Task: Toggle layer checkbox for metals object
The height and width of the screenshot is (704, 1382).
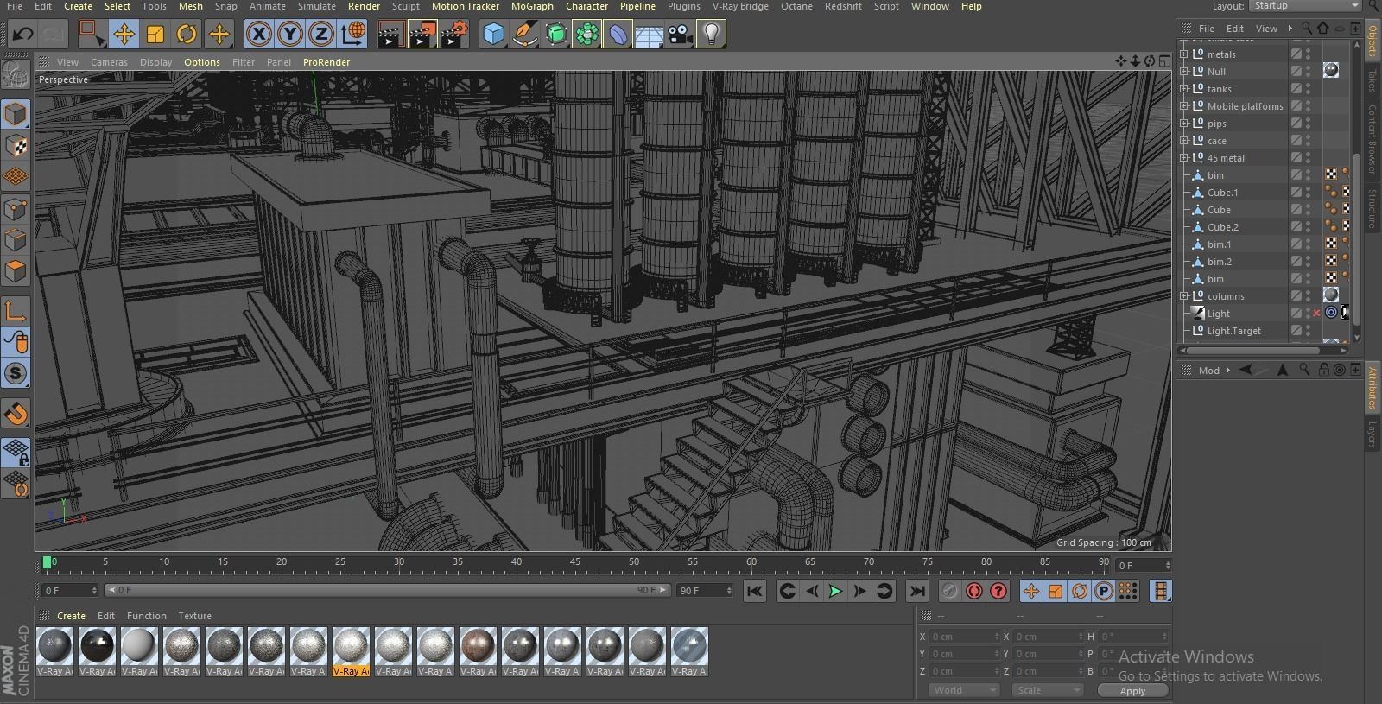Action: tap(1296, 54)
